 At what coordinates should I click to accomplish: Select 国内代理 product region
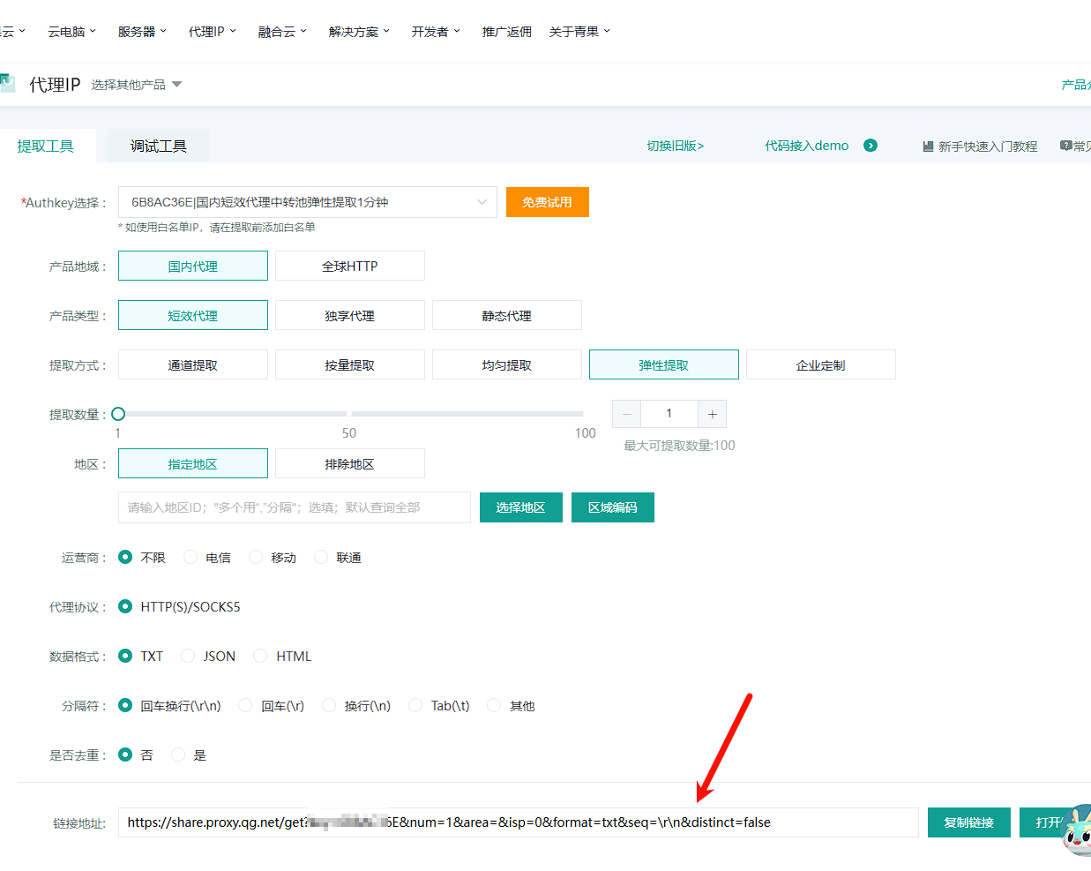click(193, 266)
